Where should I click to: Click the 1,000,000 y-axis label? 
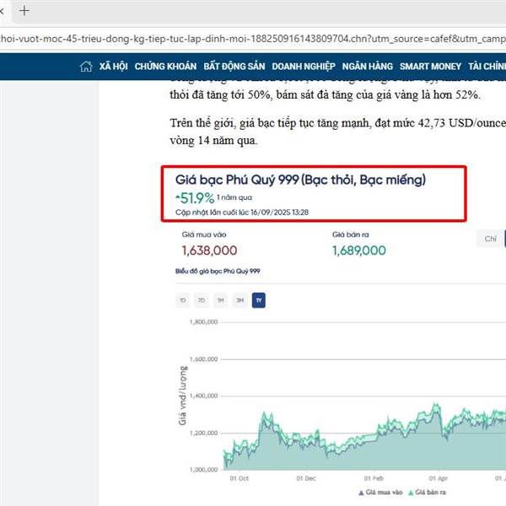point(203,470)
